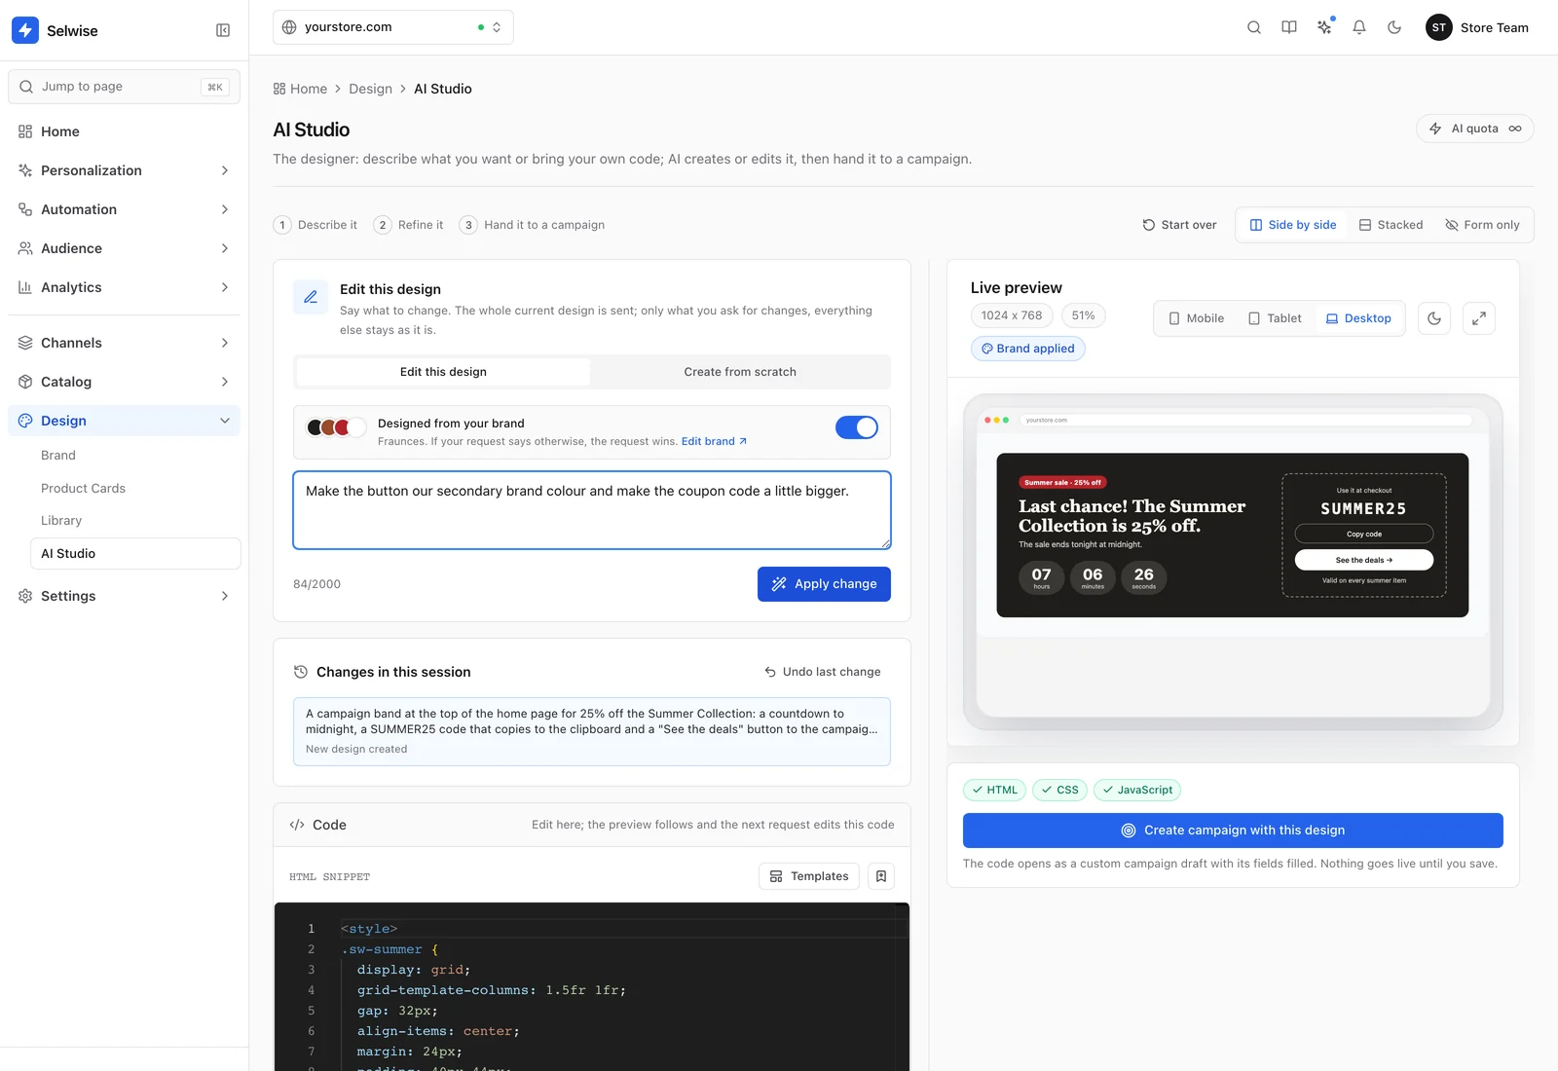Click the Home breadcrumb icon
This screenshot has height=1071, width=1558.
[279, 89]
